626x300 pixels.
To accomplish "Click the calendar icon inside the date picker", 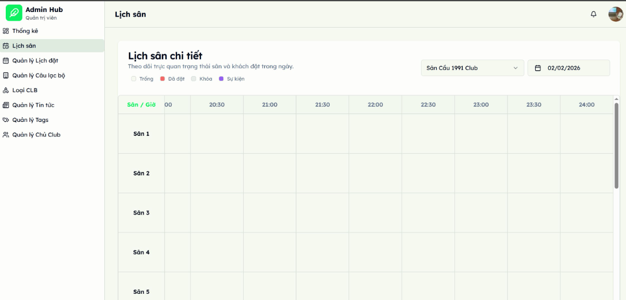I will point(538,67).
